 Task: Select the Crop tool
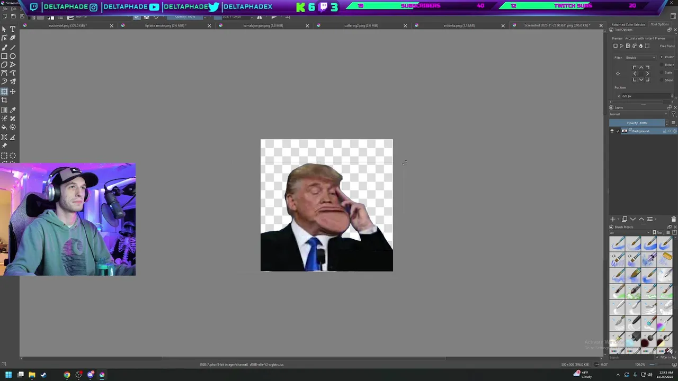point(4,100)
